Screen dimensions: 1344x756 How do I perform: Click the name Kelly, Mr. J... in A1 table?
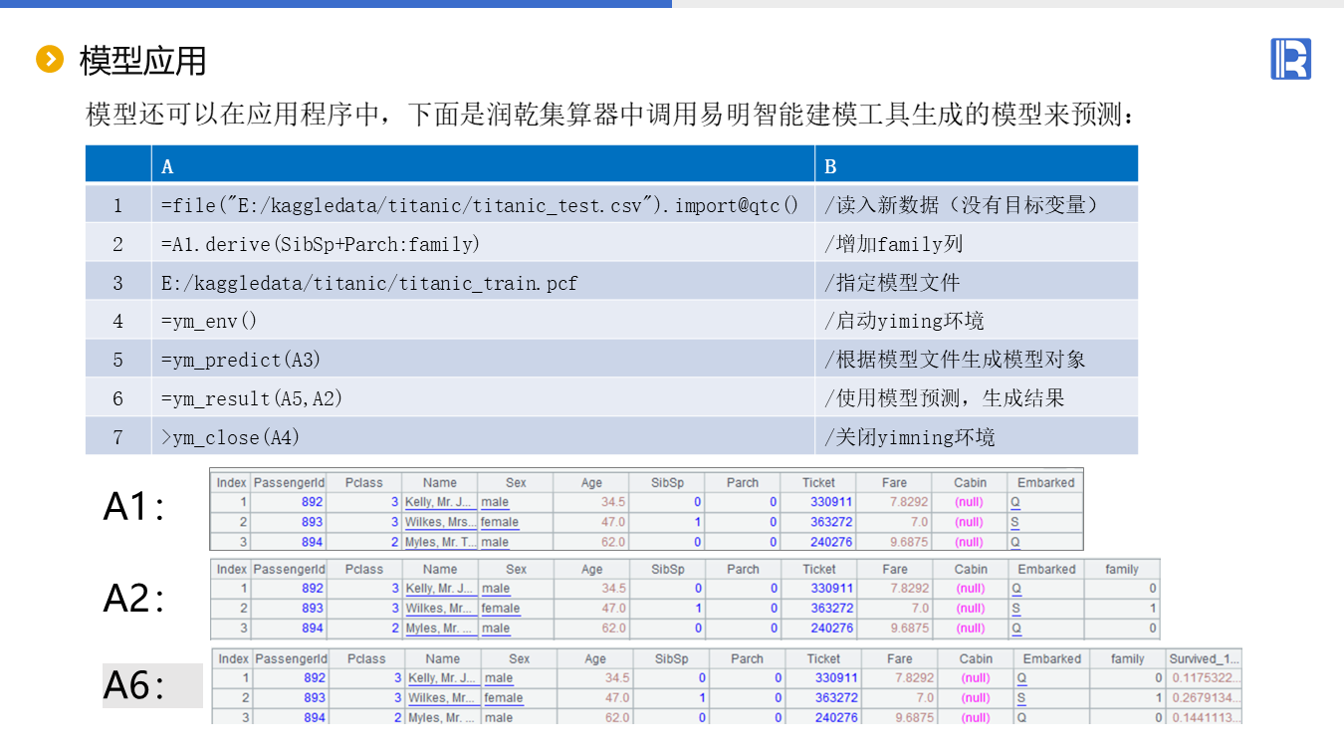coord(439,502)
